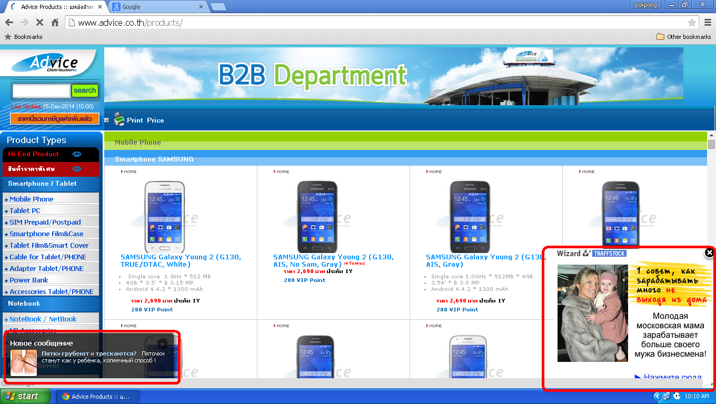Open the Windows start button
The height and width of the screenshot is (404, 716).
click(25, 397)
